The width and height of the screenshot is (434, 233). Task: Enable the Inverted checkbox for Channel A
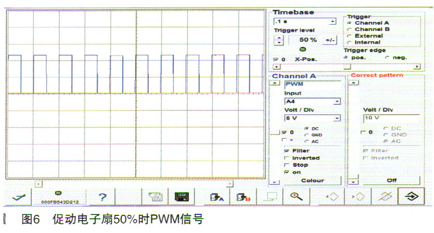pyautogui.click(x=286, y=158)
